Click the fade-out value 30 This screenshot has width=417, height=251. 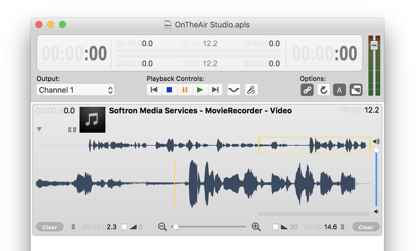(294, 227)
